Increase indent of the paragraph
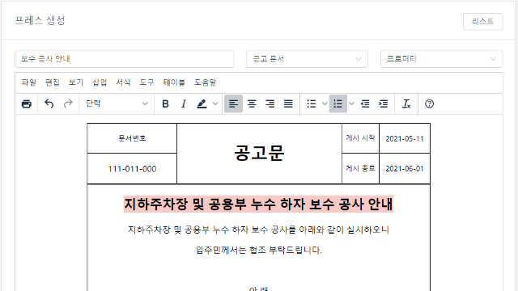 pos(383,104)
